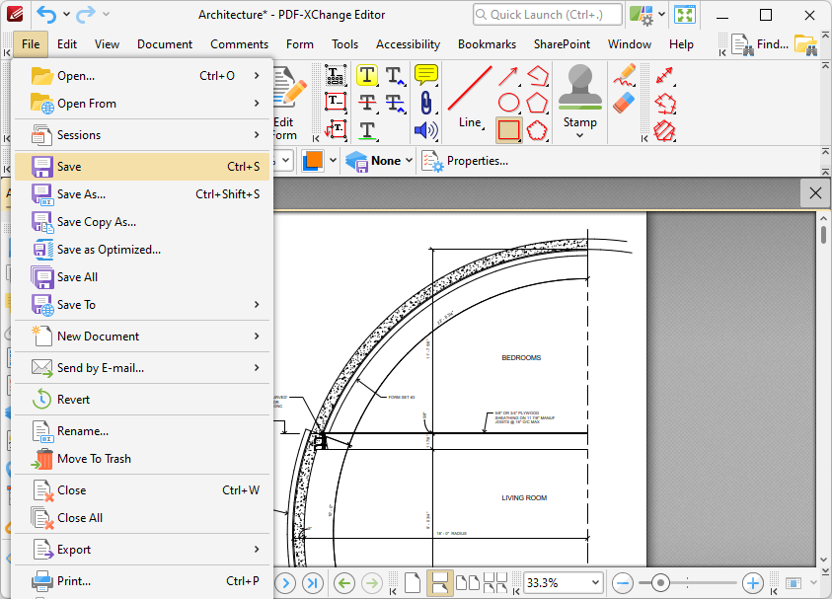Click the Sticky Note comment tool
Image resolution: width=832 pixels, height=599 pixels.
tap(425, 75)
